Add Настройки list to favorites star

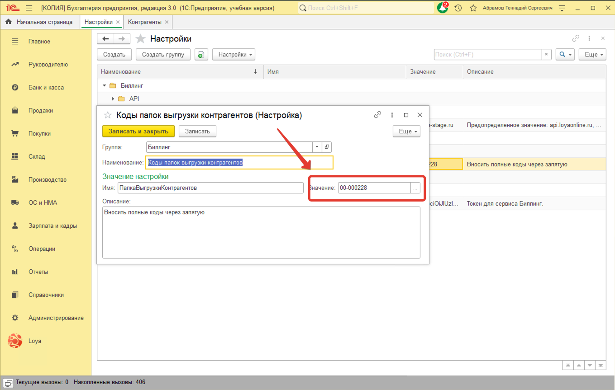(141, 39)
